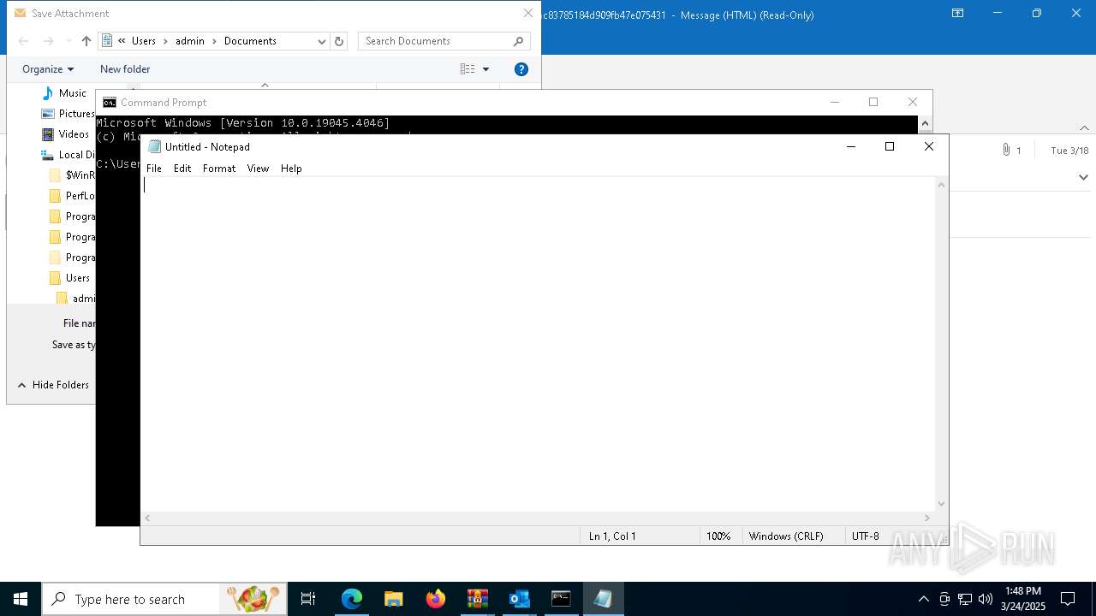Screen dimensions: 1096x616
Task: Click inside the Notepad text area
Action: tap(538, 344)
